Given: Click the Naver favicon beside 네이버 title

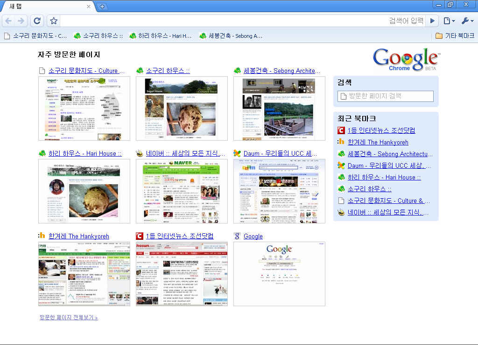Looking at the screenshot, I should click(140, 153).
